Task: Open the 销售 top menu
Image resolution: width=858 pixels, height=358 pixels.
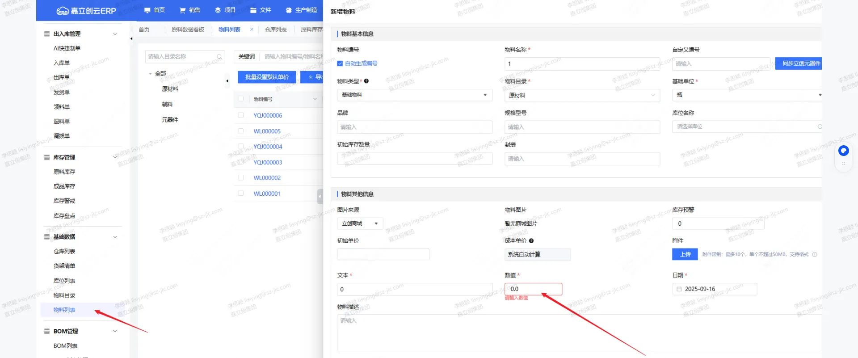Action: tap(190, 10)
